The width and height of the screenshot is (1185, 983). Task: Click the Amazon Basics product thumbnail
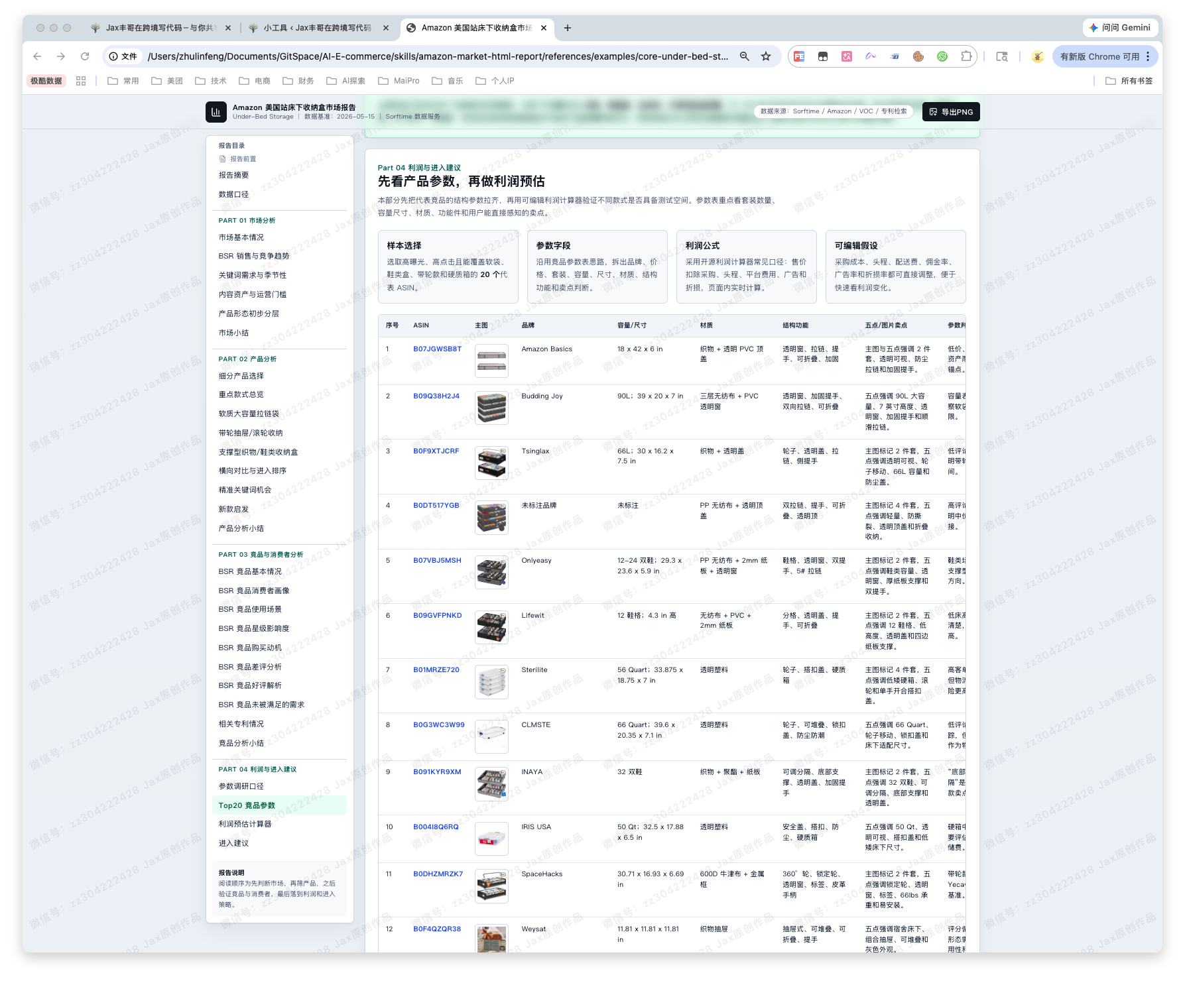491,361
